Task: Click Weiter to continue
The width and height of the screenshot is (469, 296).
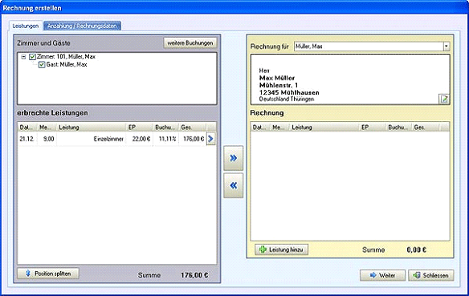Action: [x=382, y=275]
